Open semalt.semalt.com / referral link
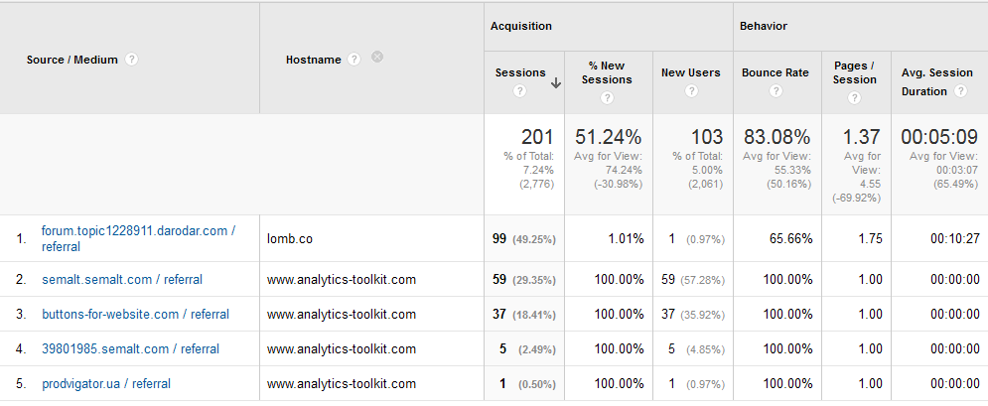This screenshot has width=988, height=406. click(x=122, y=280)
